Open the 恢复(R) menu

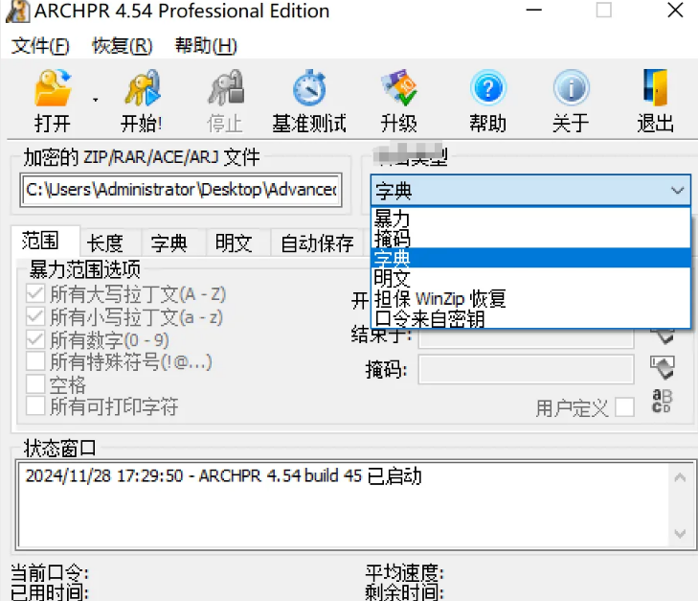coord(122,46)
